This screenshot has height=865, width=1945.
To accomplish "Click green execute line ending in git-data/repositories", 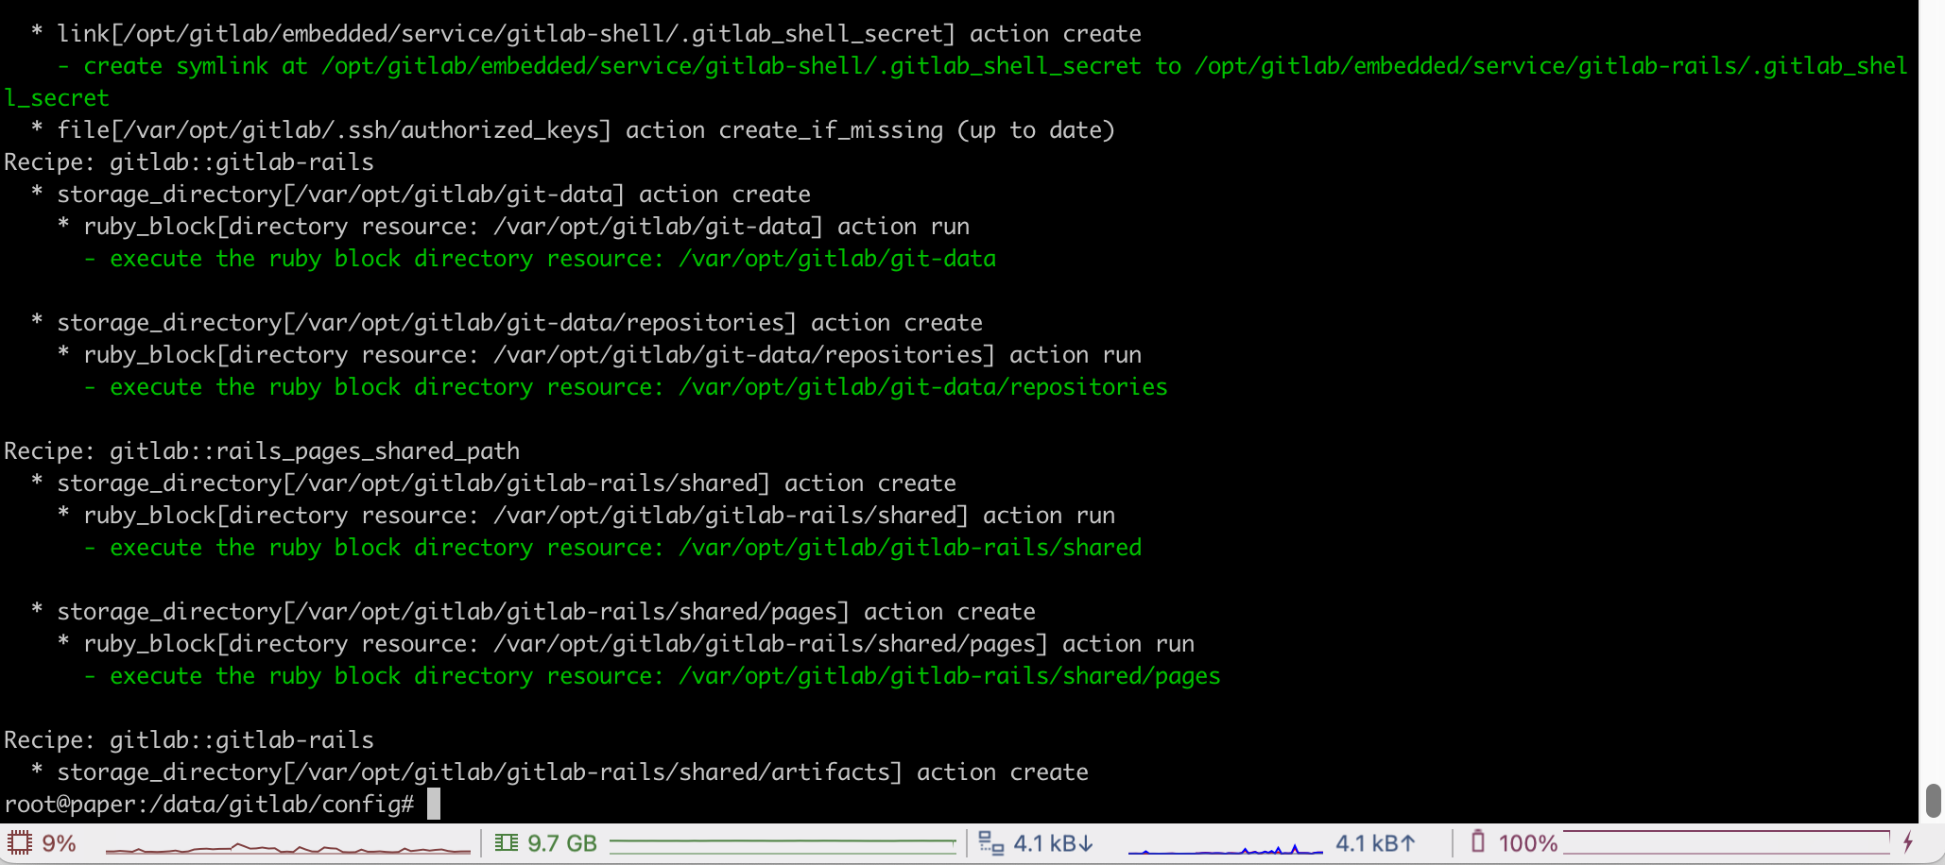I will [626, 387].
